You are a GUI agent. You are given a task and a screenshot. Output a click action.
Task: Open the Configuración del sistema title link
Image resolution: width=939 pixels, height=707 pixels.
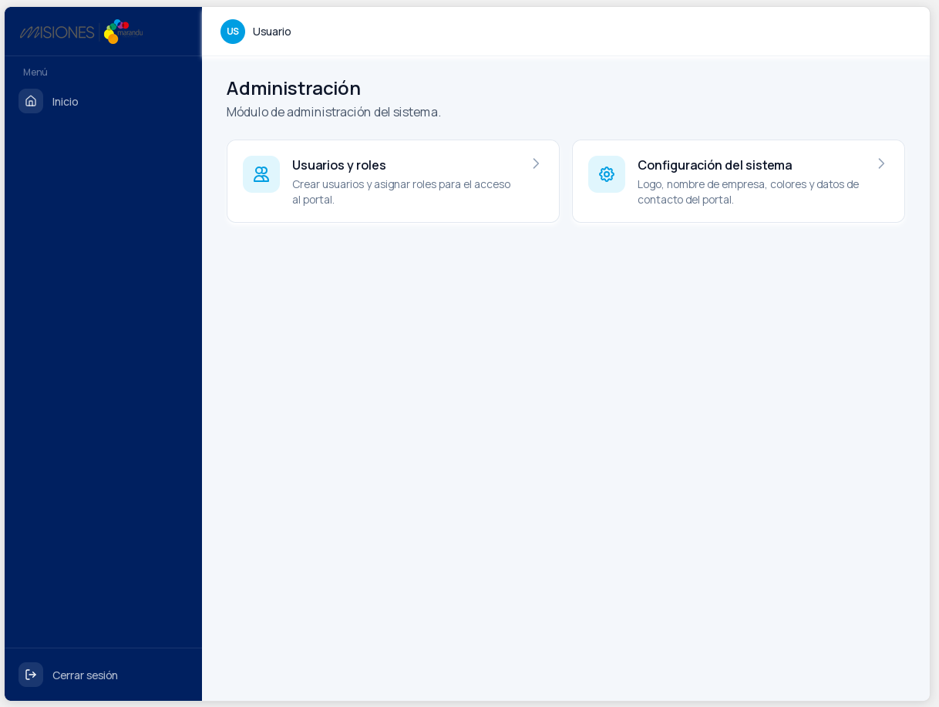(715, 165)
